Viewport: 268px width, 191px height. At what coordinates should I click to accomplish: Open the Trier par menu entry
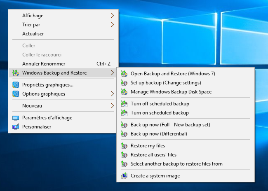(63, 25)
